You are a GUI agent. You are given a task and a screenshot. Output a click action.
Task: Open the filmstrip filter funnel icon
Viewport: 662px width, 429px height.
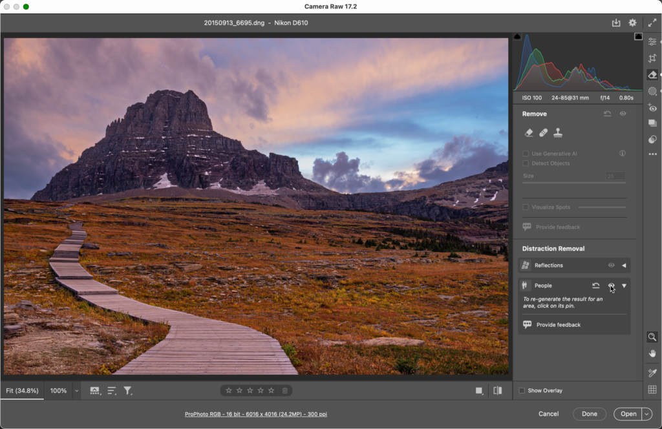(x=127, y=391)
